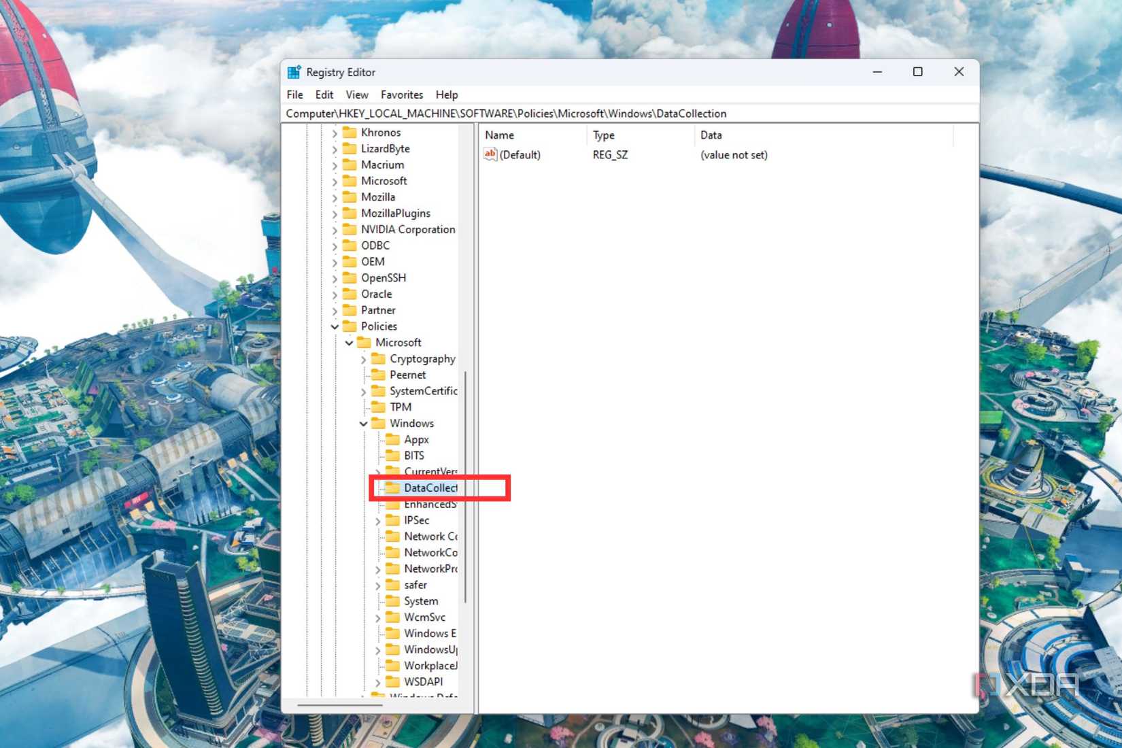Screen dimensions: 1122x748
Task: Click the Cryptography folder icon
Action: tap(379, 358)
